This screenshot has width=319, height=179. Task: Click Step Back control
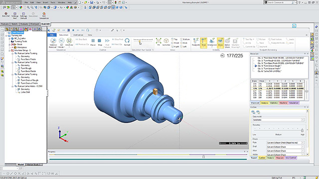point(81,39)
